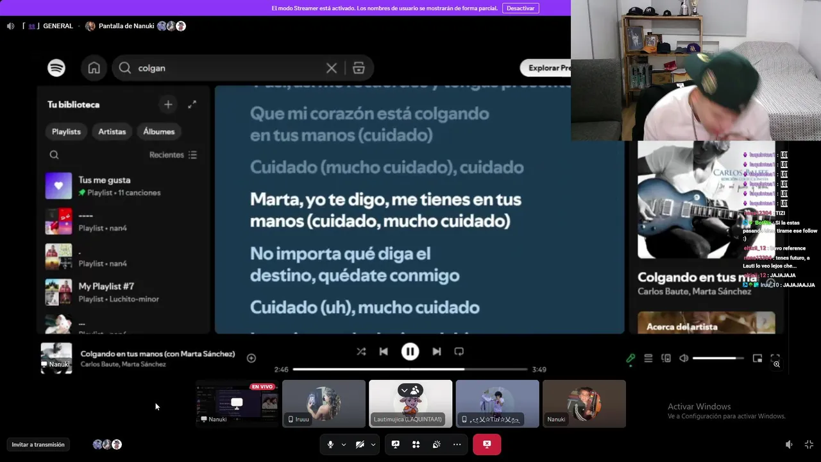Click Tus me gusta heart cover
The height and width of the screenshot is (462, 821).
[58, 186]
